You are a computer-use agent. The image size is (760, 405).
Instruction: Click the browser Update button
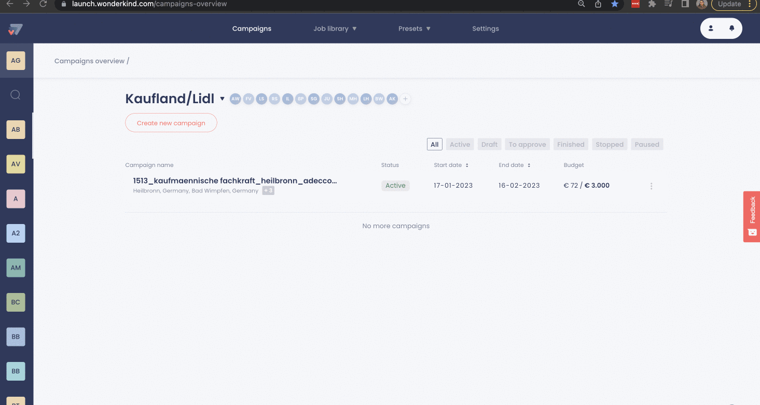(734, 4)
